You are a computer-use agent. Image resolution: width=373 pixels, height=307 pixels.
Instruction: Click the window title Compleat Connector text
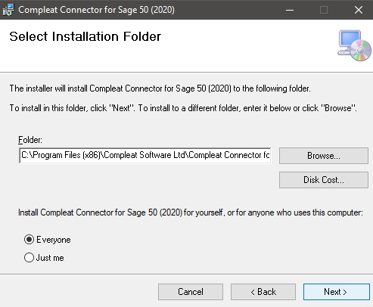pyautogui.click(x=96, y=10)
